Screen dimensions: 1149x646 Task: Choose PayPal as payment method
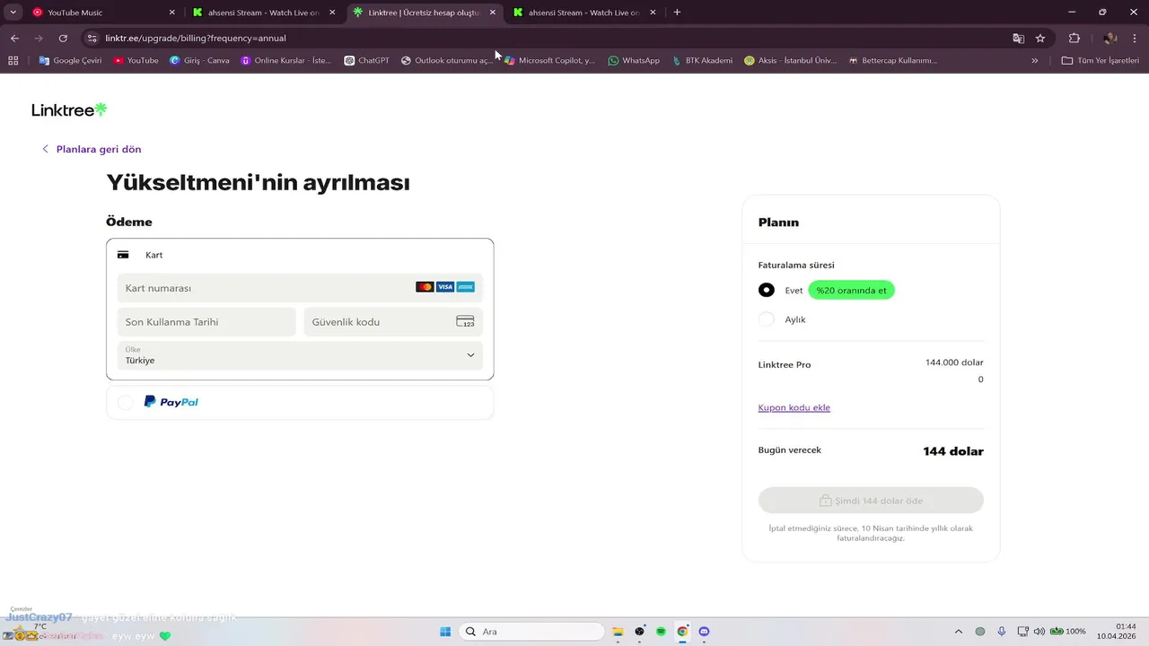point(300,402)
